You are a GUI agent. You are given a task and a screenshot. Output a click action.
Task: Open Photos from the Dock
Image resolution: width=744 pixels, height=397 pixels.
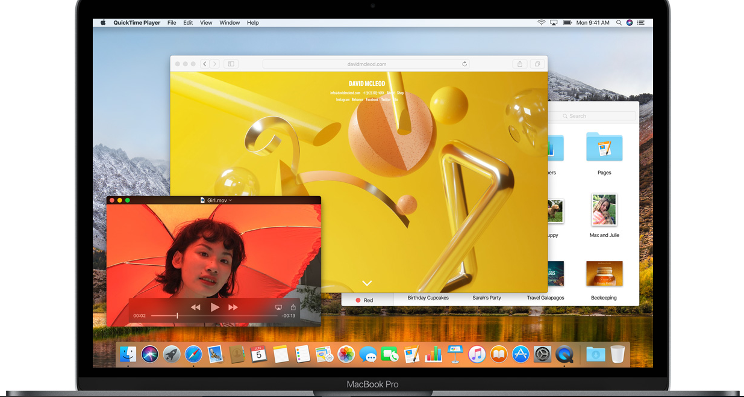(x=346, y=354)
